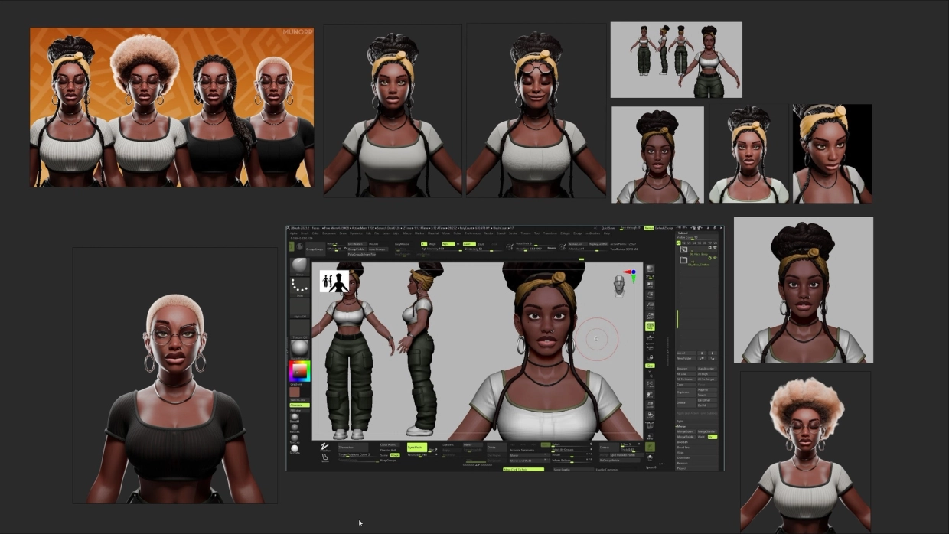The image size is (949, 534).
Task: Click the Frame mesh icon
Action: pyautogui.click(x=650, y=384)
